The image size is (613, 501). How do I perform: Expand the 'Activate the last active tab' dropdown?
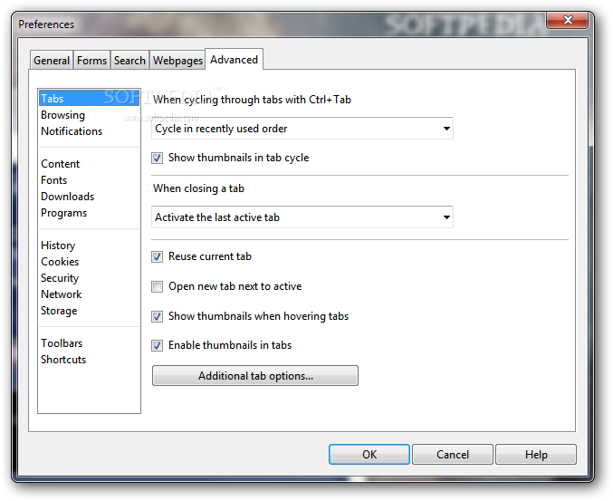click(302, 217)
